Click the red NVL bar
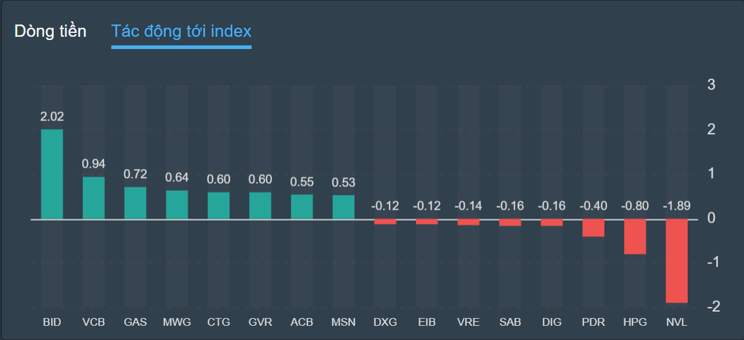The image size is (744, 340). pos(677,261)
